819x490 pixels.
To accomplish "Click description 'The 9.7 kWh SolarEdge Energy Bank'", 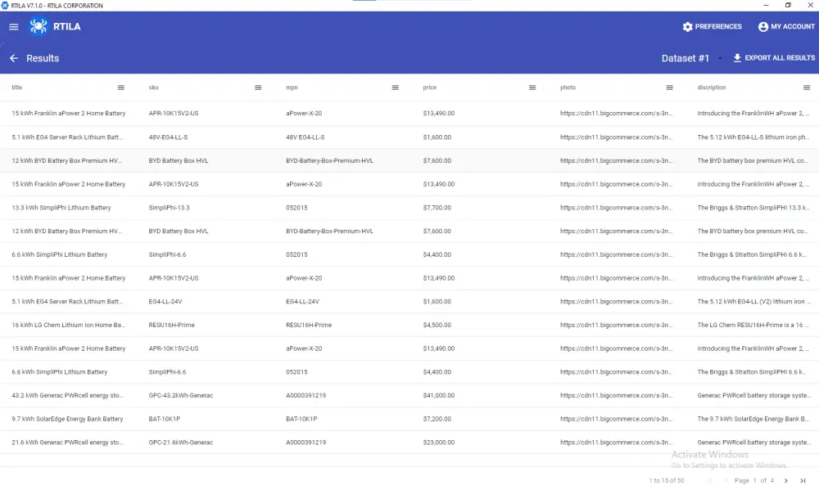I will click(x=753, y=419).
